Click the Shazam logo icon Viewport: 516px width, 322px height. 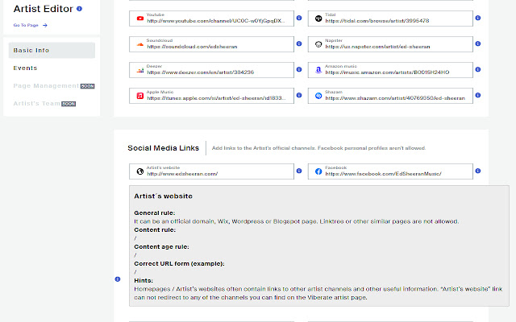318,96
